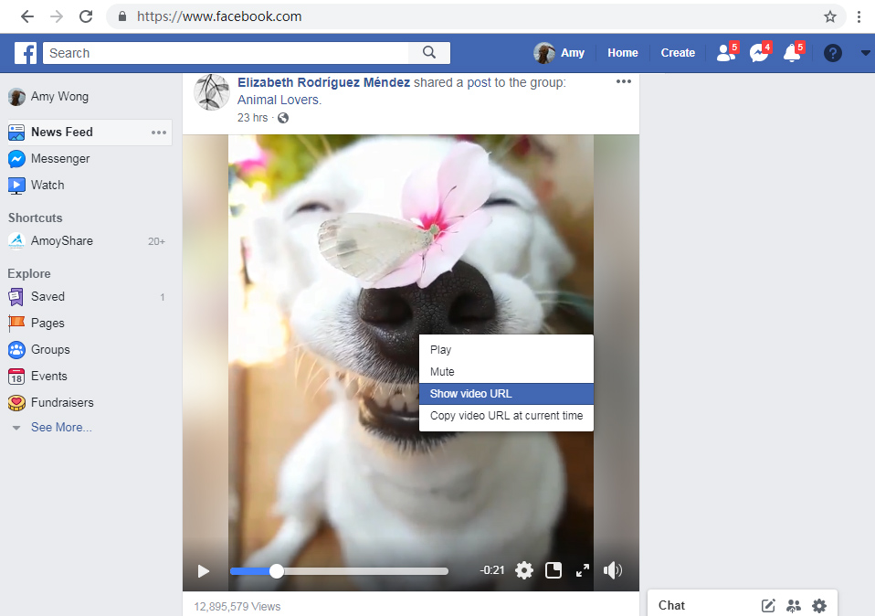Click the search magnifier button
The width and height of the screenshot is (875, 616).
428,52
